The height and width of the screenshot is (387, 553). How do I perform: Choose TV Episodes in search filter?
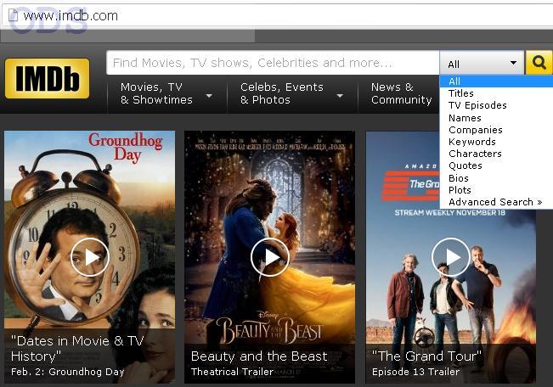[477, 105]
